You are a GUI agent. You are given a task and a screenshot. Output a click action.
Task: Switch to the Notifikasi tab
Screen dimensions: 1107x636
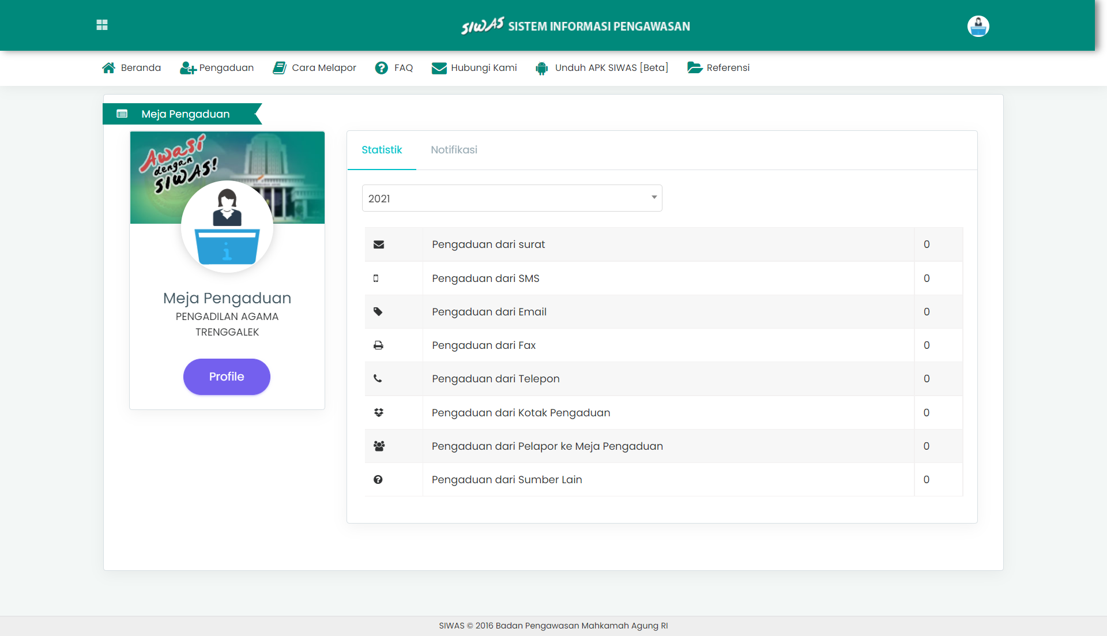click(x=454, y=150)
